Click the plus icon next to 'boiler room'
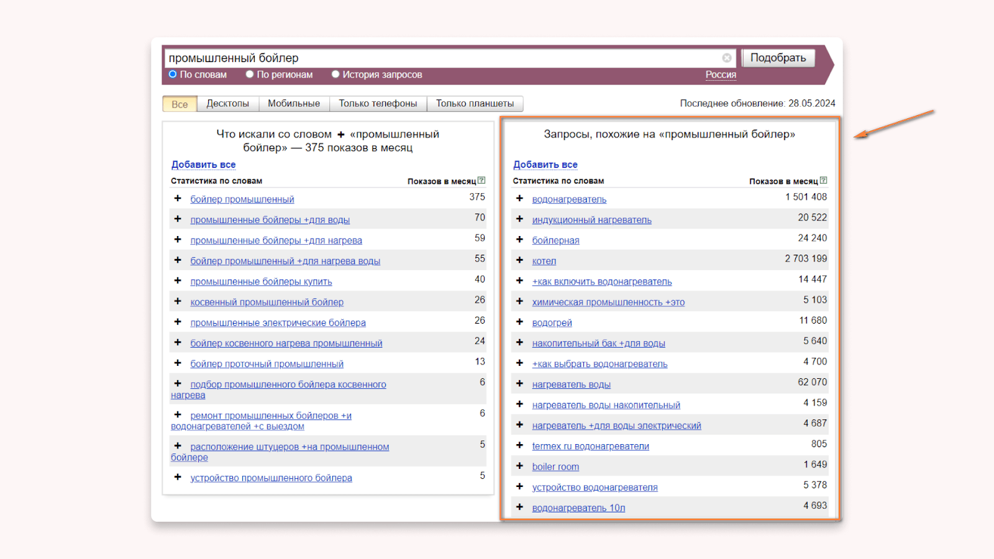 tap(519, 465)
